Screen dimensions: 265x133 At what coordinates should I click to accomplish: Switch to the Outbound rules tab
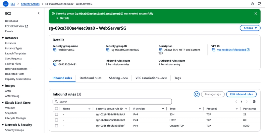[90, 78]
